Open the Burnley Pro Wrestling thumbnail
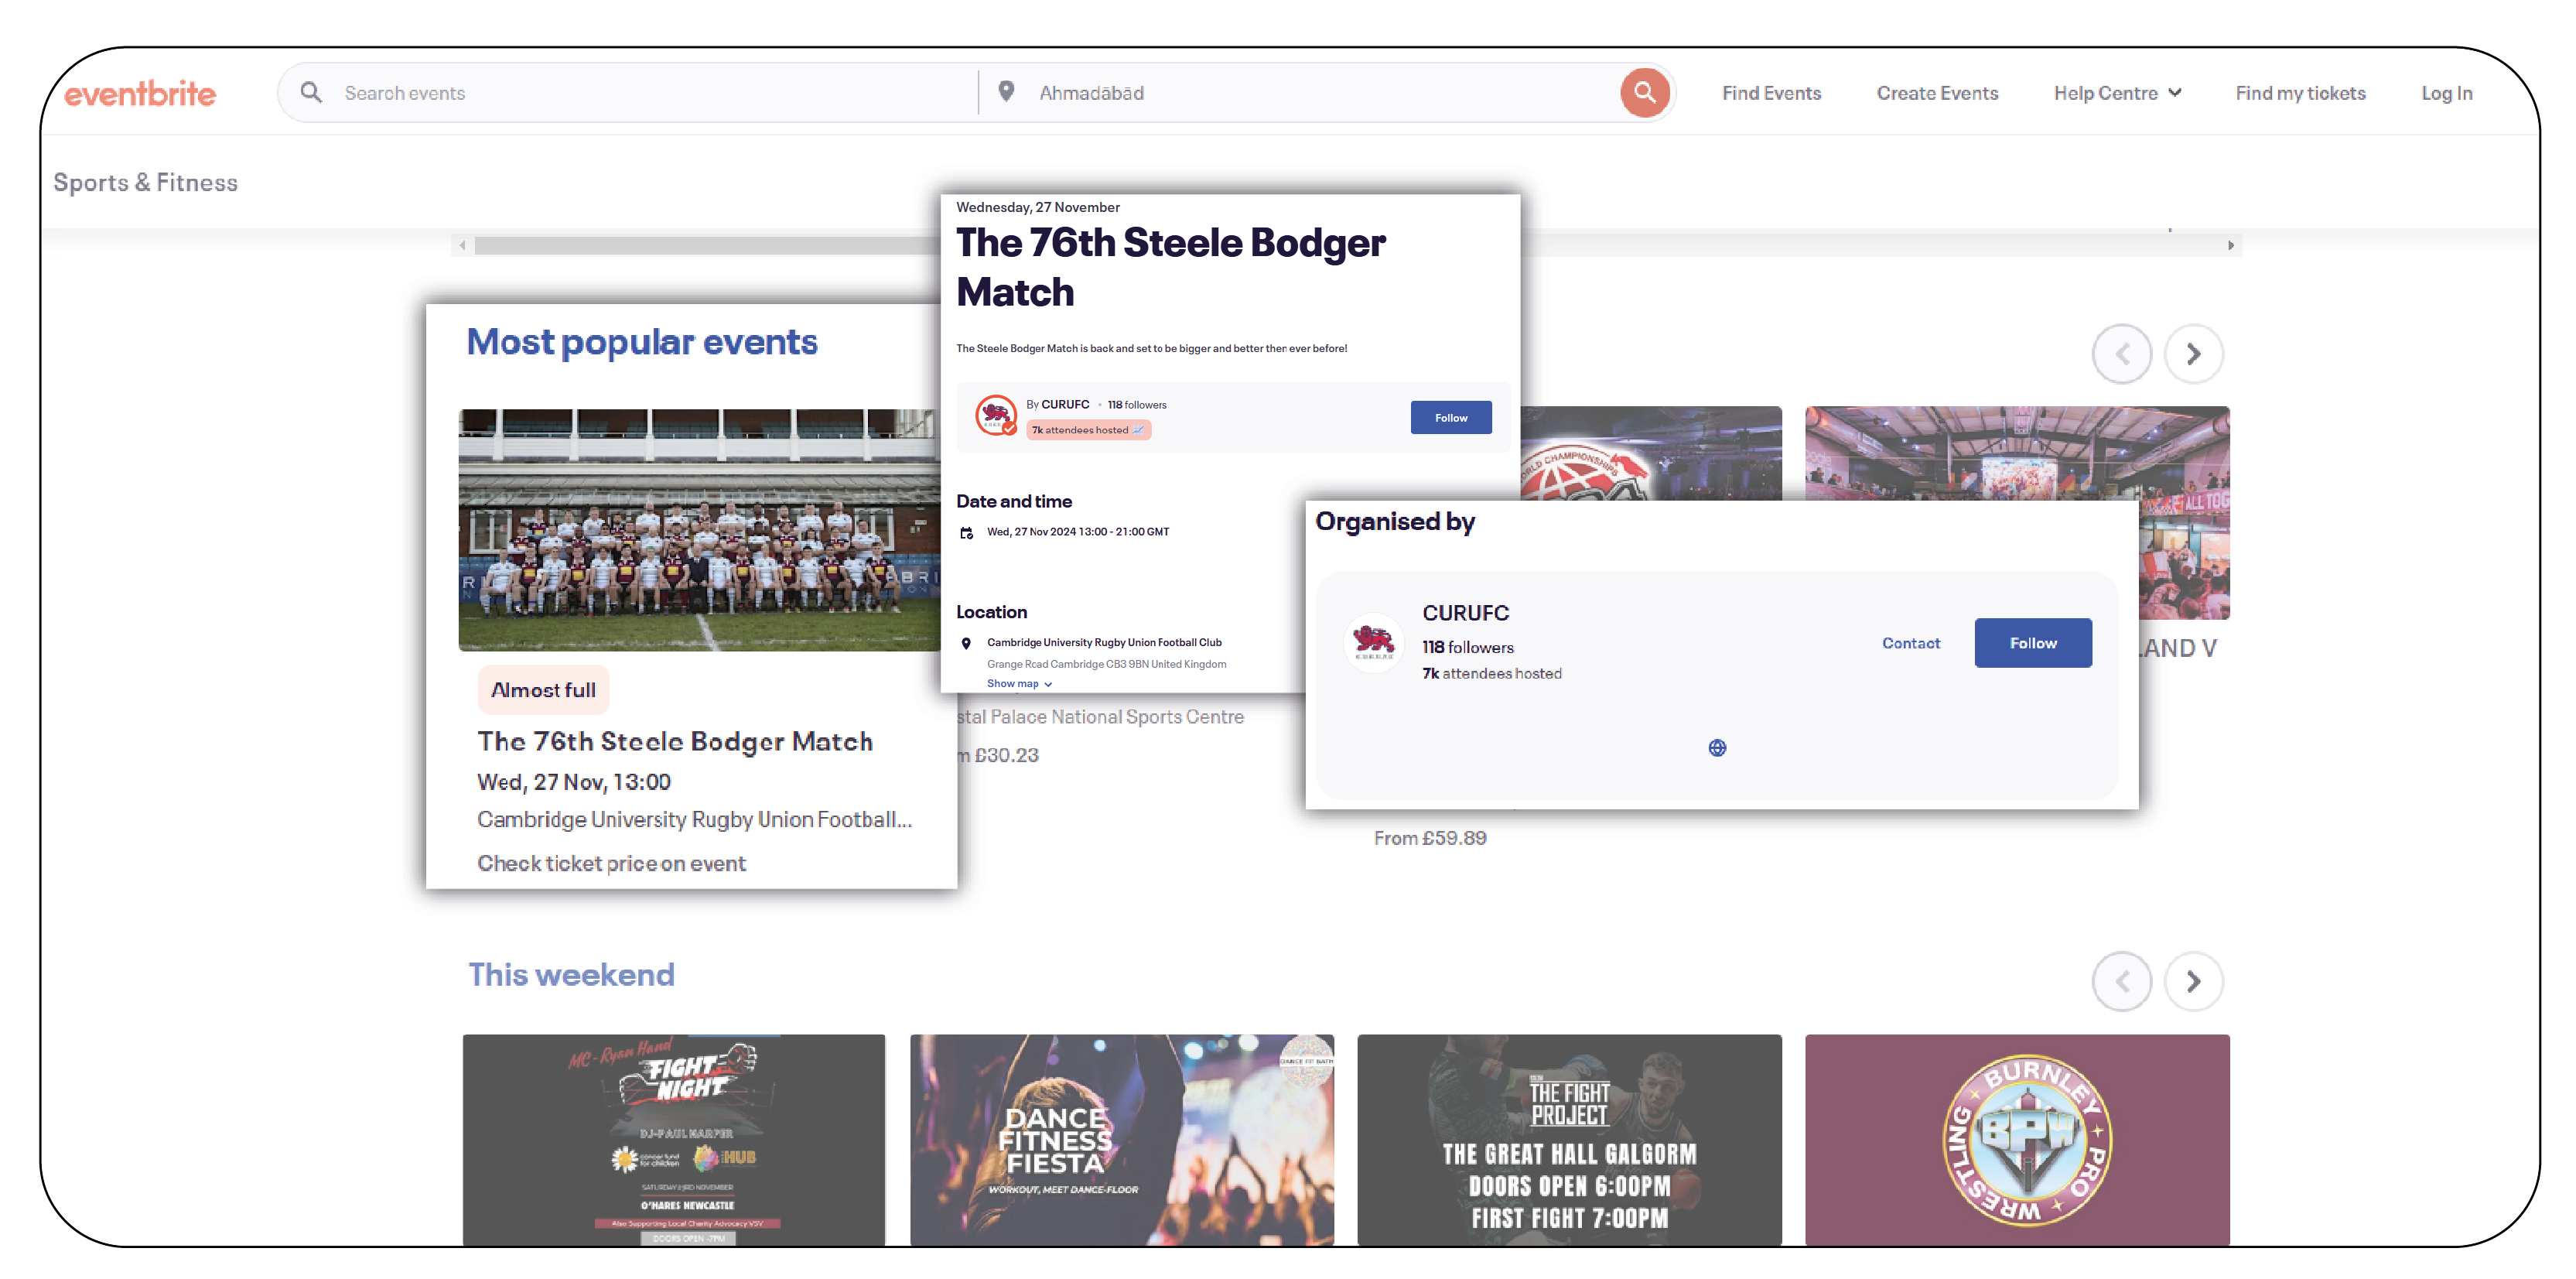This screenshot has height=1279, width=2576. coord(2017,1140)
